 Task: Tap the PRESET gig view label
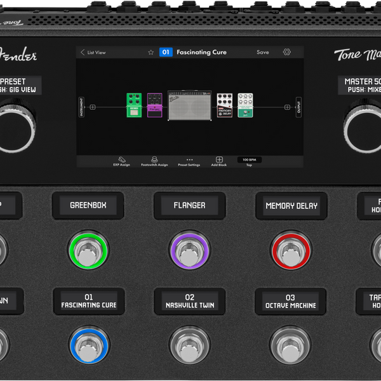pos(20,85)
